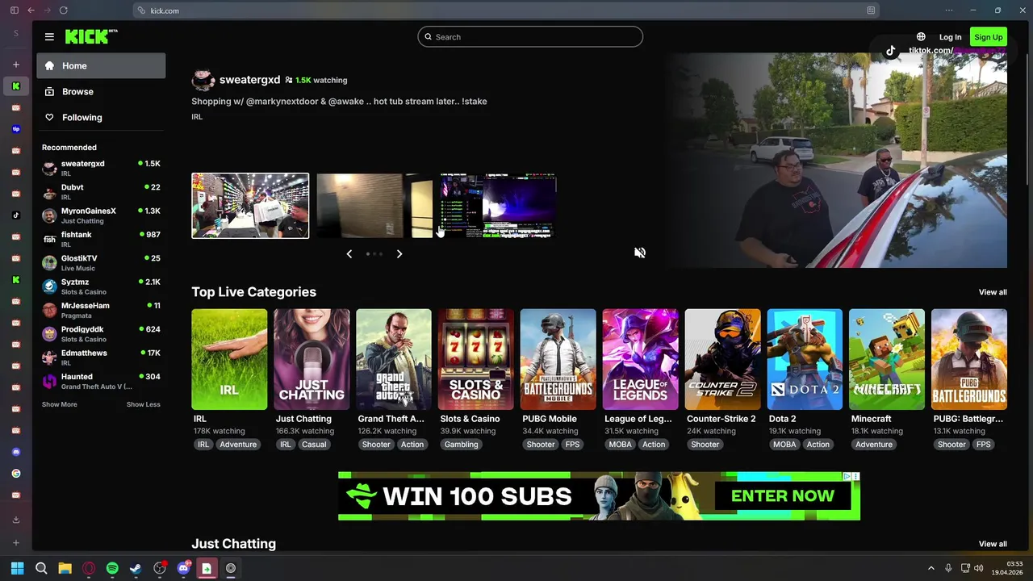Expand list with Show More
The height and width of the screenshot is (581, 1033).
click(x=60, y=404)
